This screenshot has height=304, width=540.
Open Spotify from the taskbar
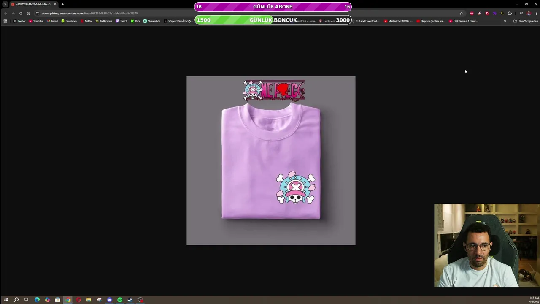(x=120, y=300)
